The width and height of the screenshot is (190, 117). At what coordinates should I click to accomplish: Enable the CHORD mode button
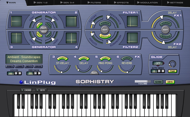tap(26, 90)
